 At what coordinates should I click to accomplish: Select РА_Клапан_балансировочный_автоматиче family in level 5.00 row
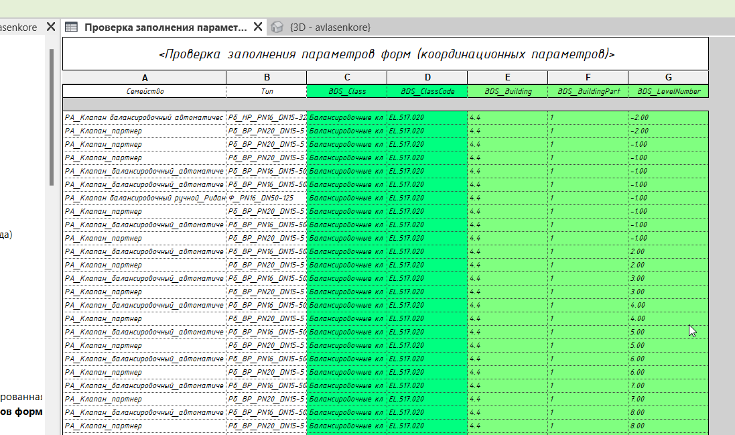click(x=144, y=332)
